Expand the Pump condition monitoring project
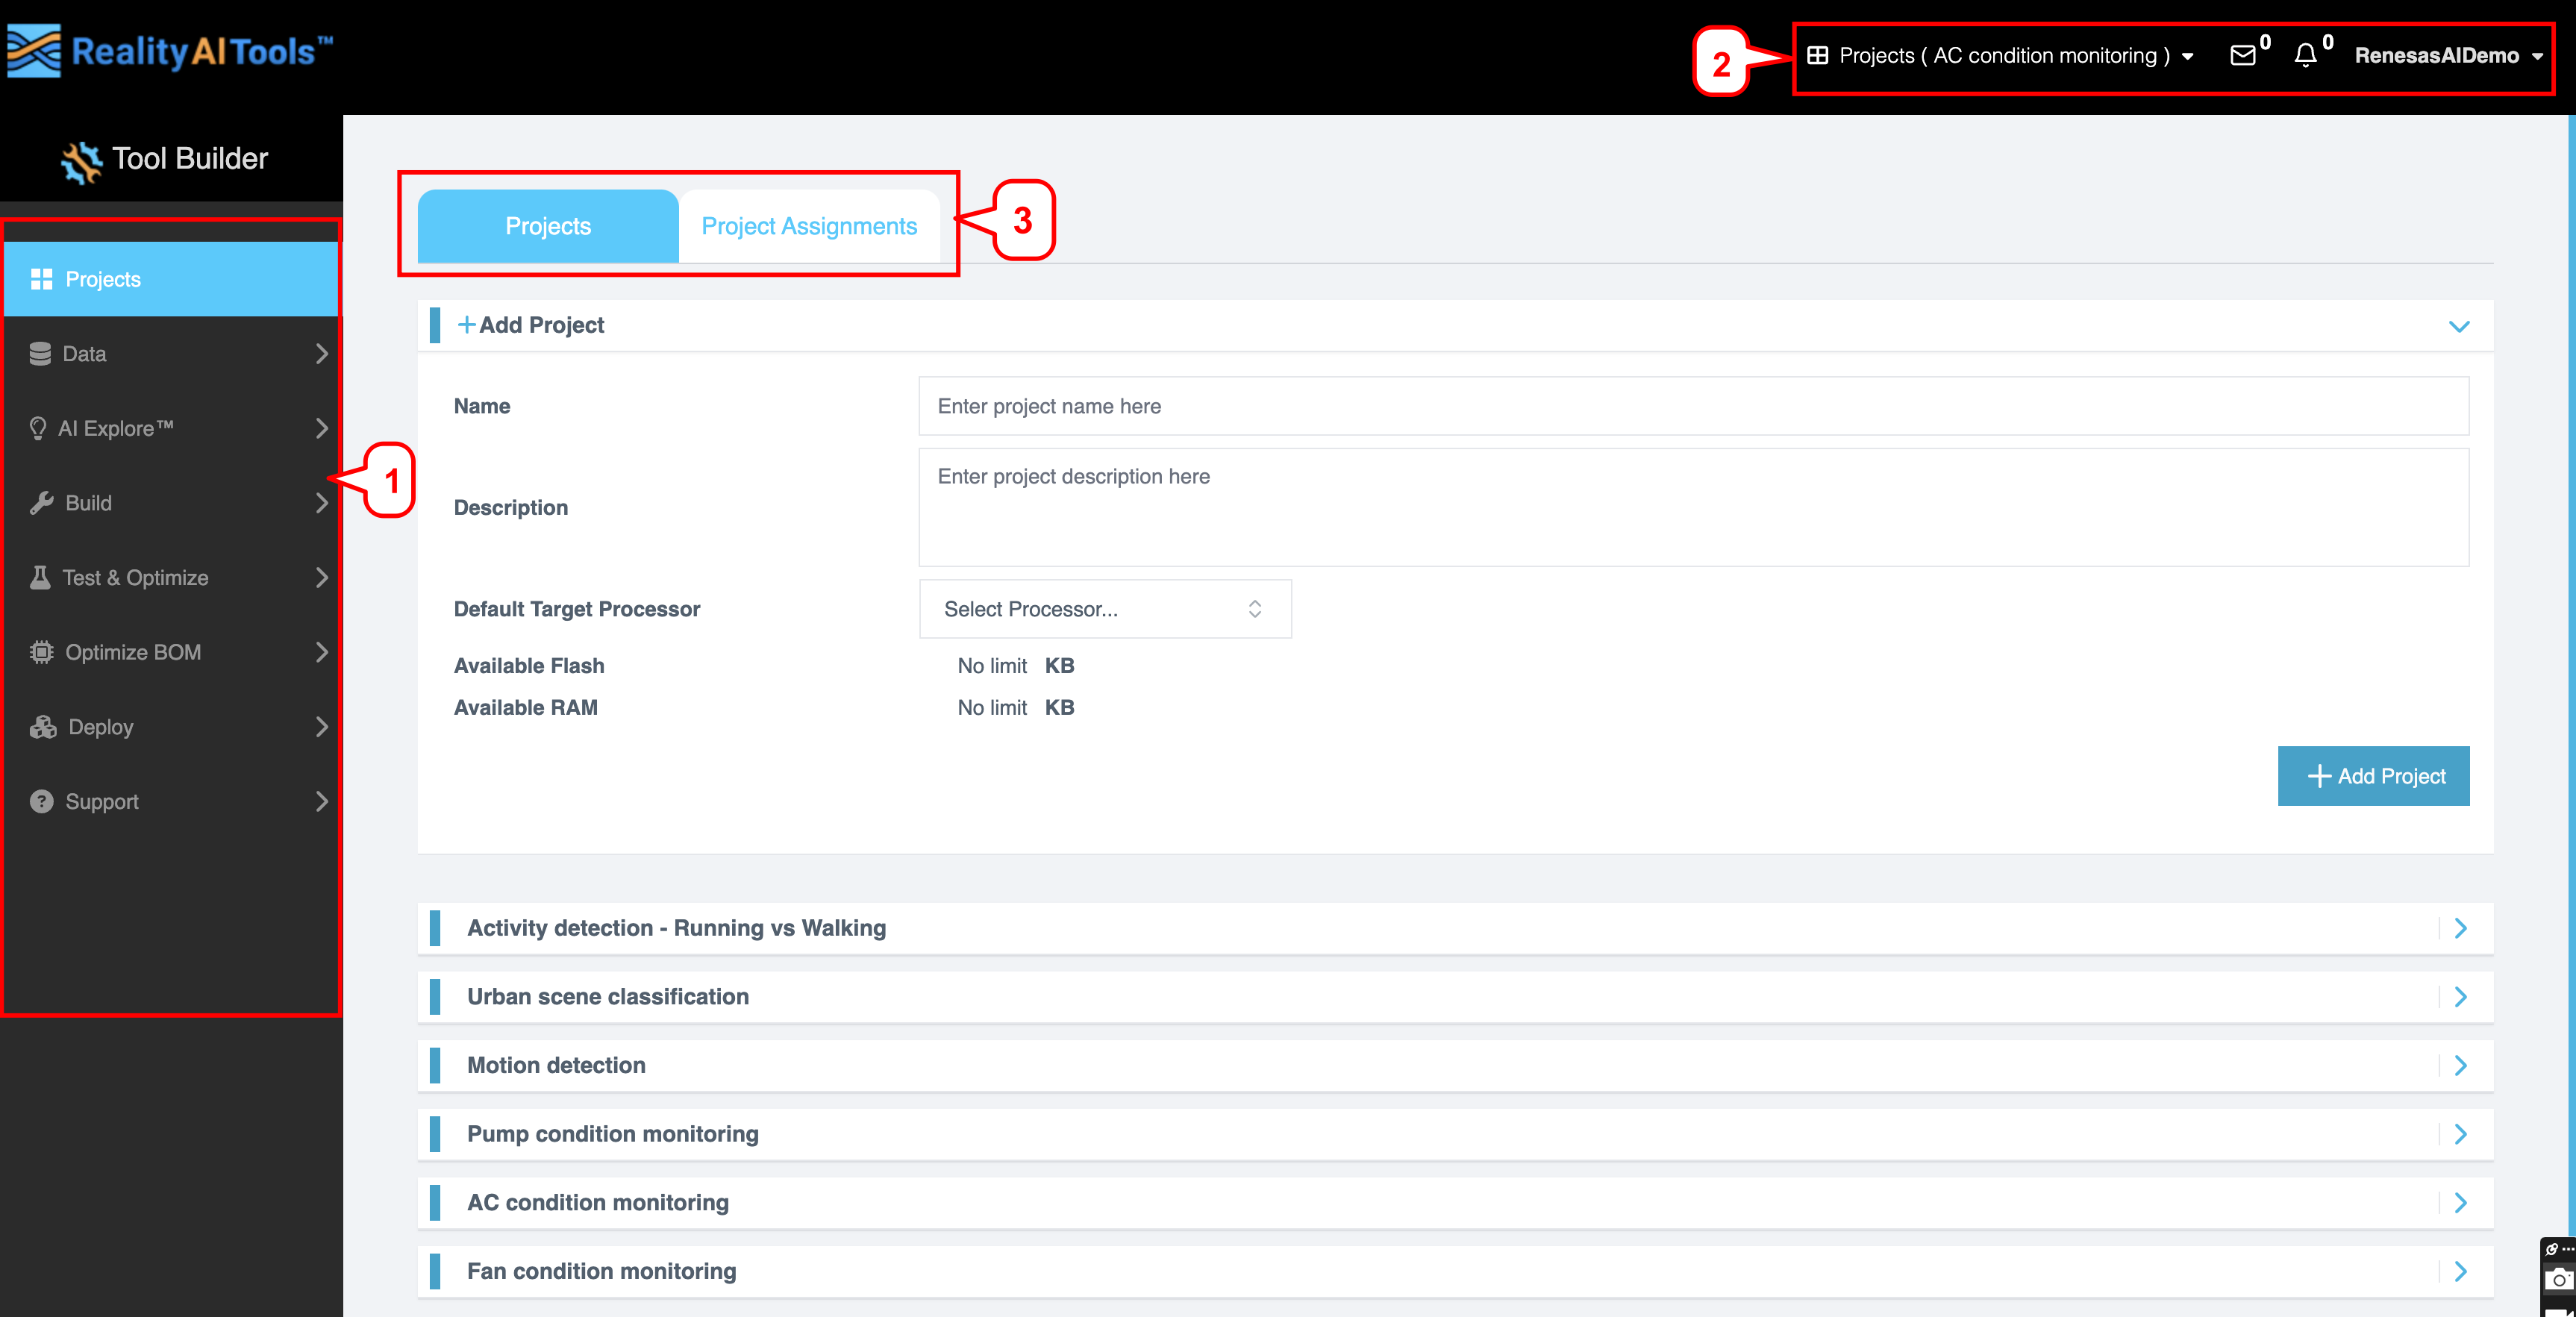The image size is (2576, 1317). click(2461, 1134)
